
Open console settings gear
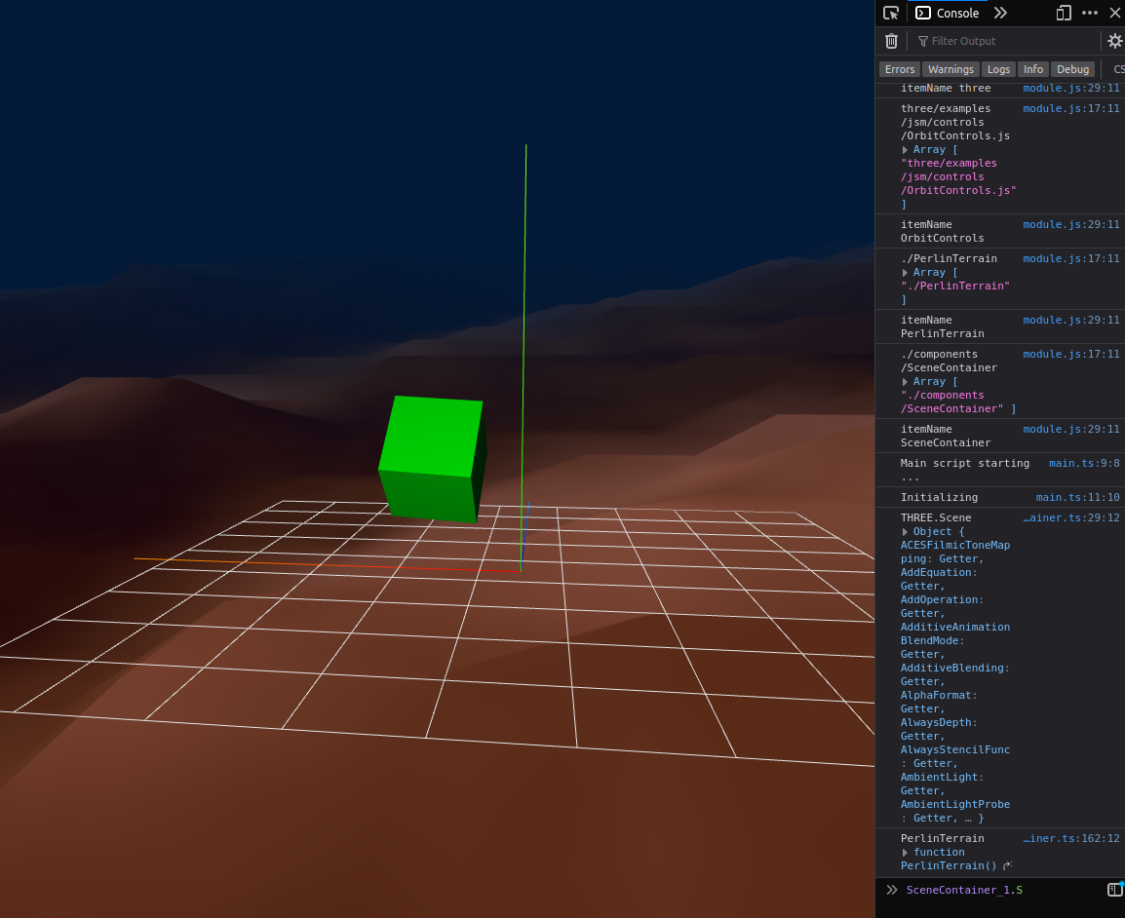tap(1114, 41)
